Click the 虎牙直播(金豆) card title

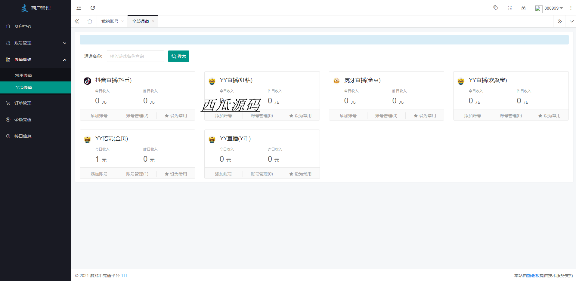point(362,80)
